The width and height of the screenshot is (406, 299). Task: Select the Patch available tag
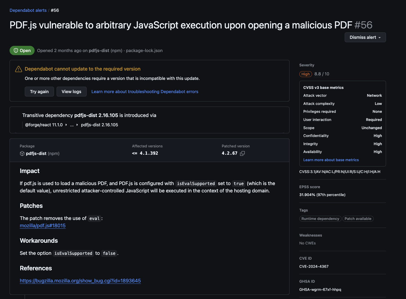tap(358, 219)
